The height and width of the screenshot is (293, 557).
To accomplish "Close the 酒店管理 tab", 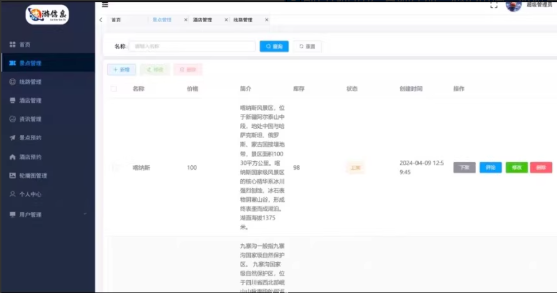I will pos(226,20).
